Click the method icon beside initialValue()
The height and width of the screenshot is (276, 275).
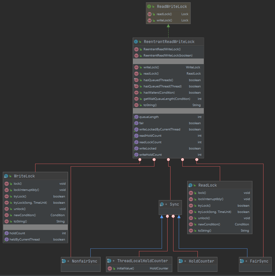pos(110,268)
